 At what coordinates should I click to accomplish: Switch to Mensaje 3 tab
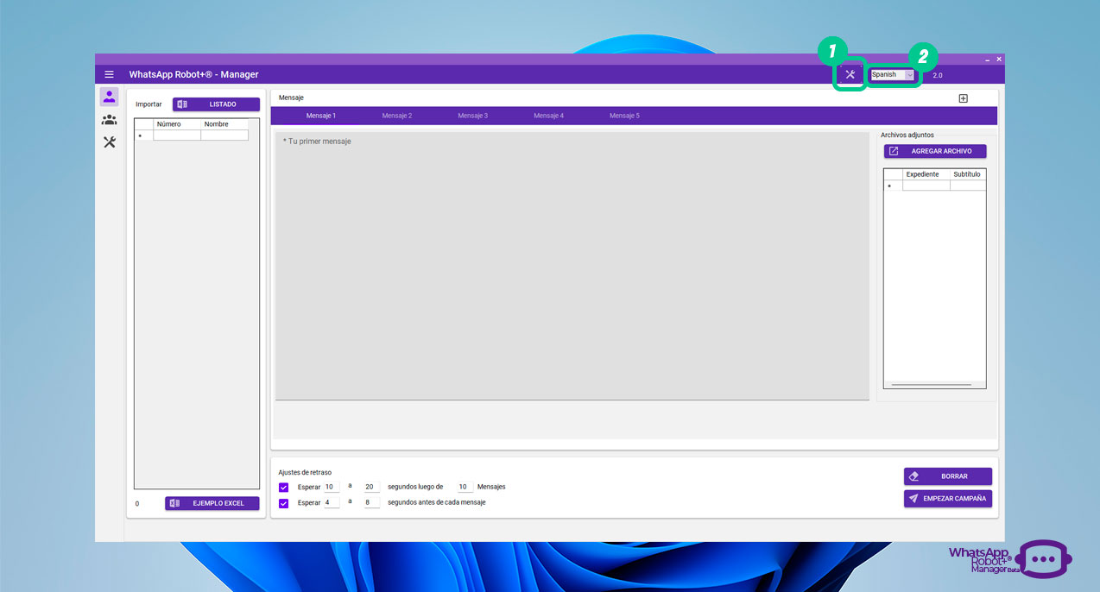(x=473, y=116)
